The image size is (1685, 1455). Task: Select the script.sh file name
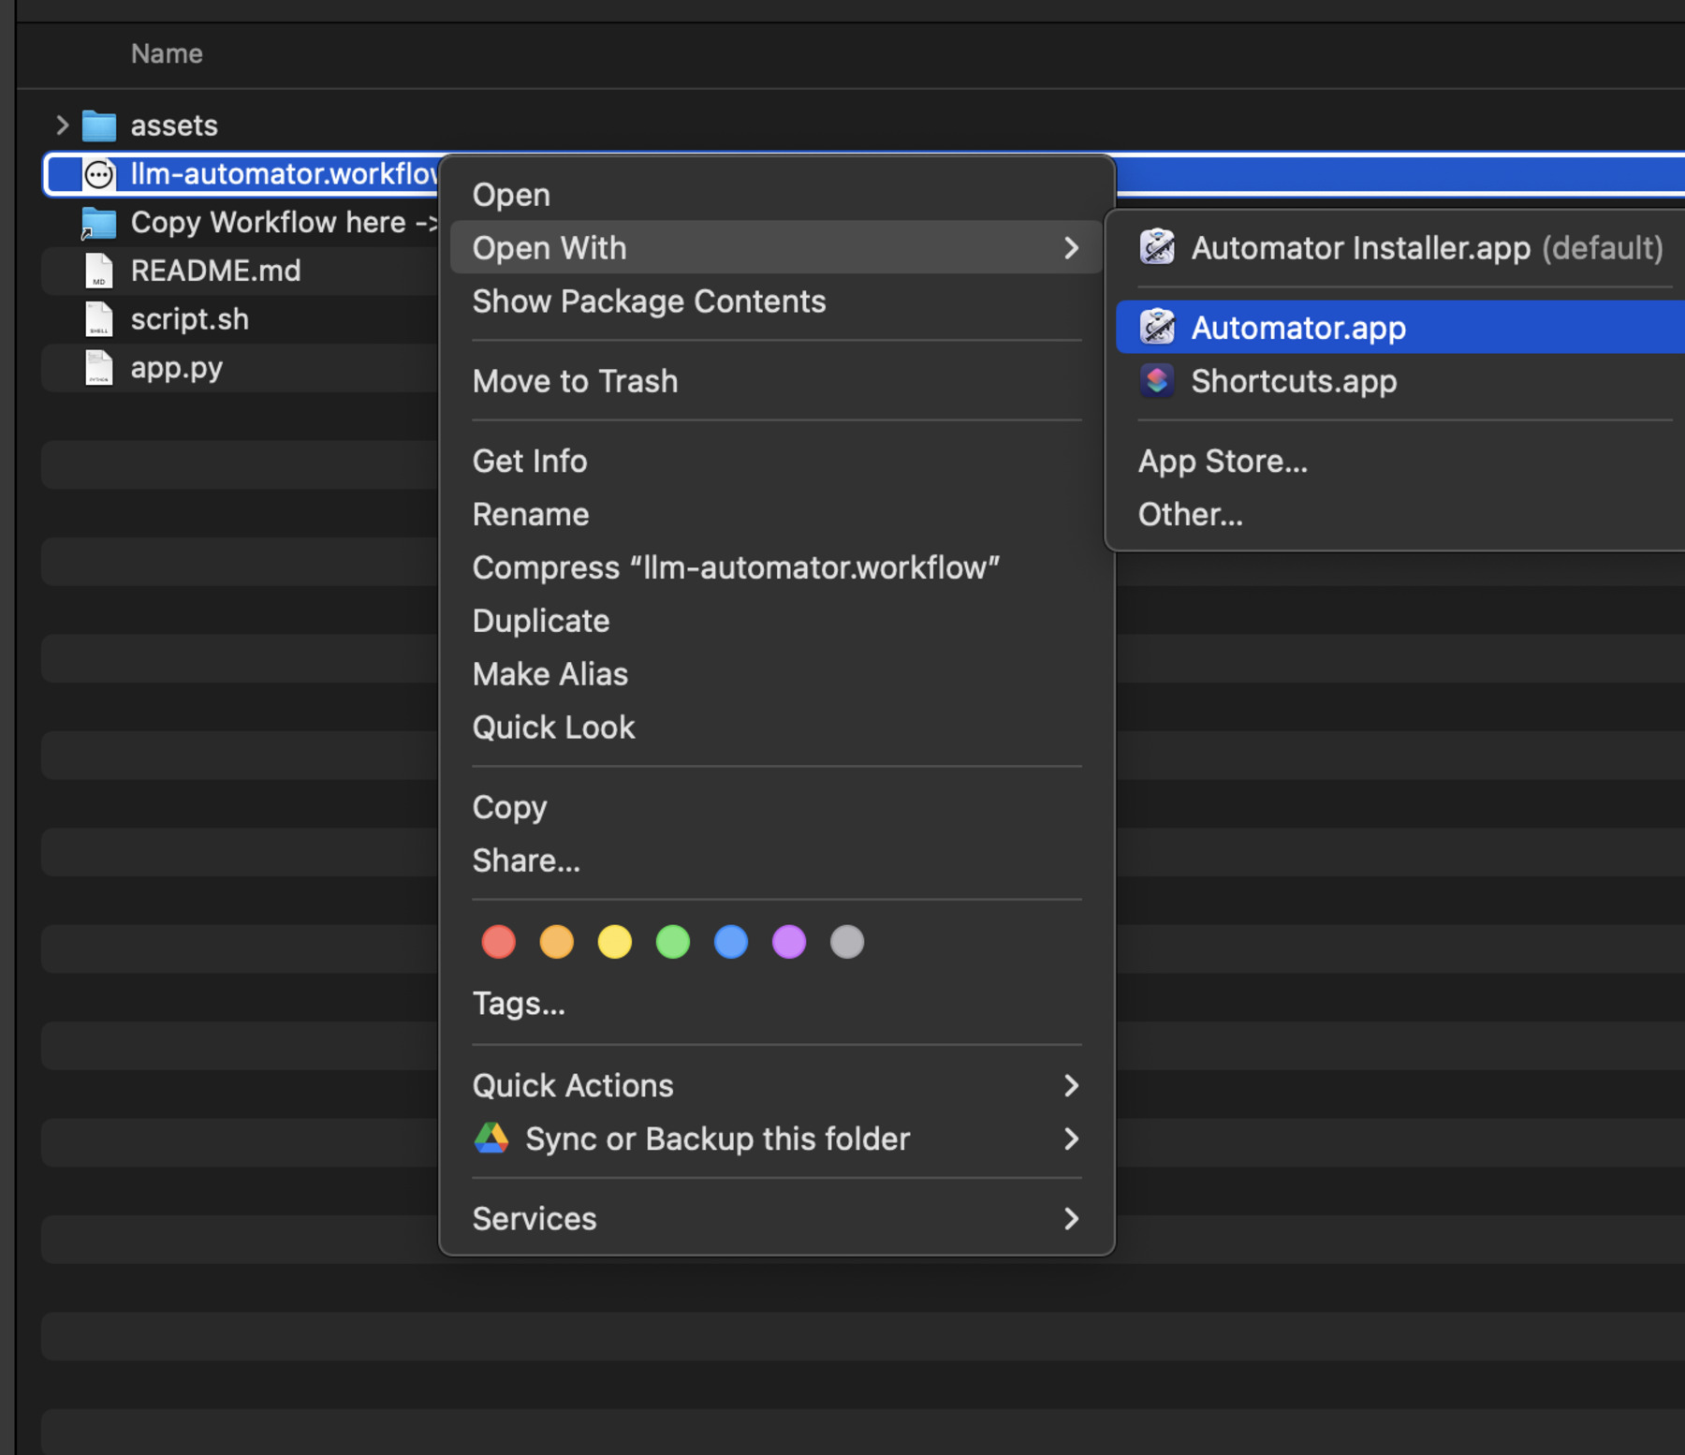pos(190,319)
